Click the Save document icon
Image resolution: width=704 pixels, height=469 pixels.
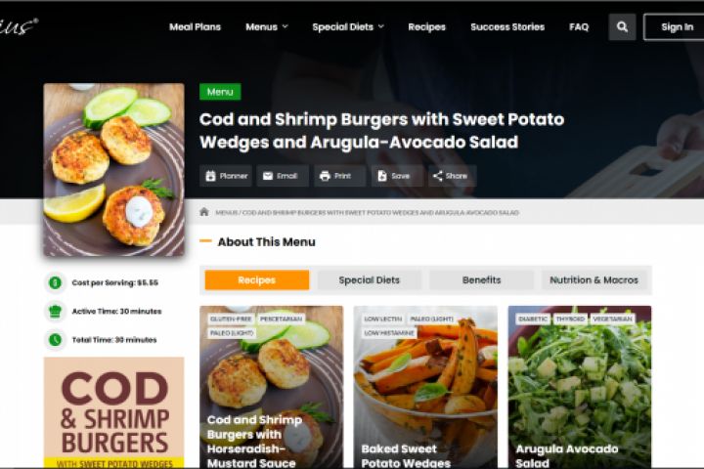tap(382, 176)
